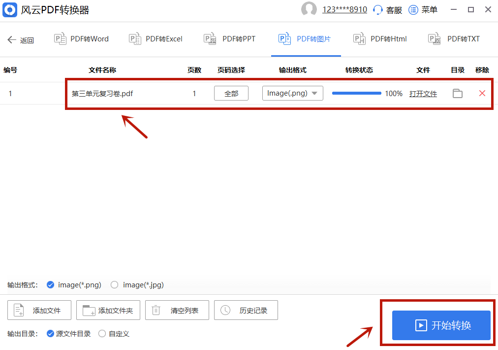Open the 菜单 menu
Screen dimensions: 498x350
(422, 9)
